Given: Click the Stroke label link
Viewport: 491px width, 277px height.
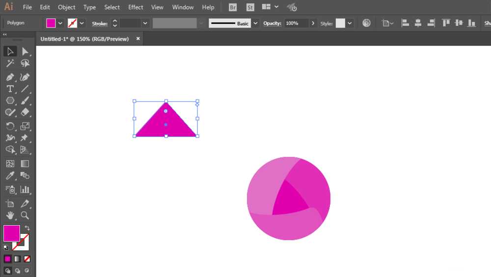Looking at the screenshot, I should (x=100, y=24).
